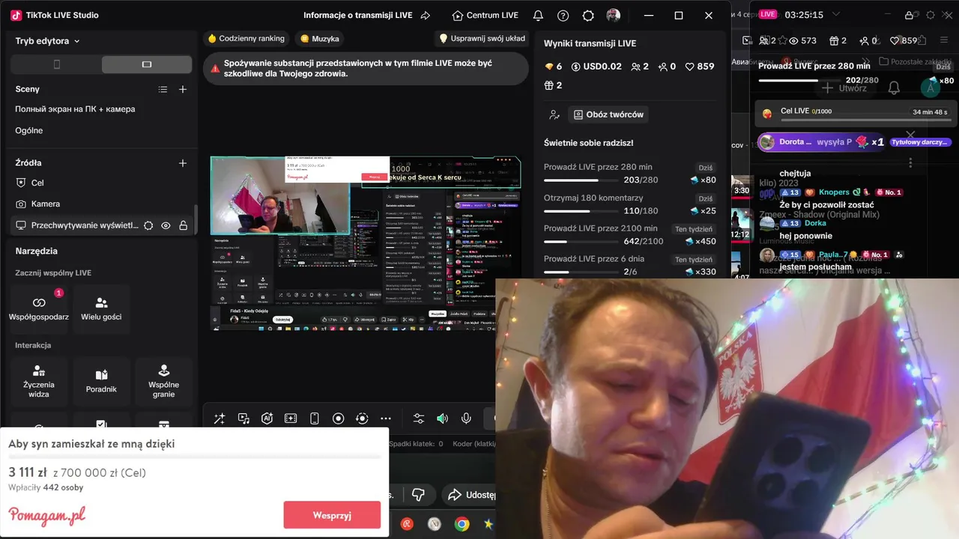Open Centrum LIVE
The width and height of the screenshot is (959, 539).
(x=485, y=15)
